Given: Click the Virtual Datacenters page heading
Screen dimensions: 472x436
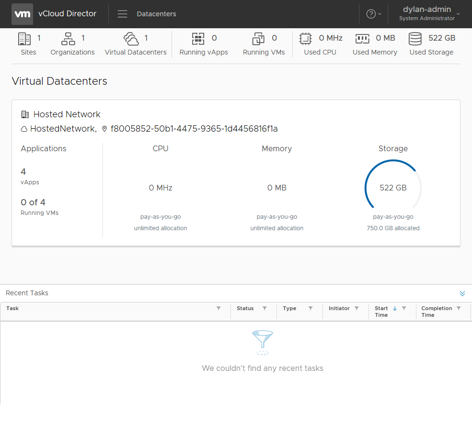Looking at the screenshot, I should 59,81.
